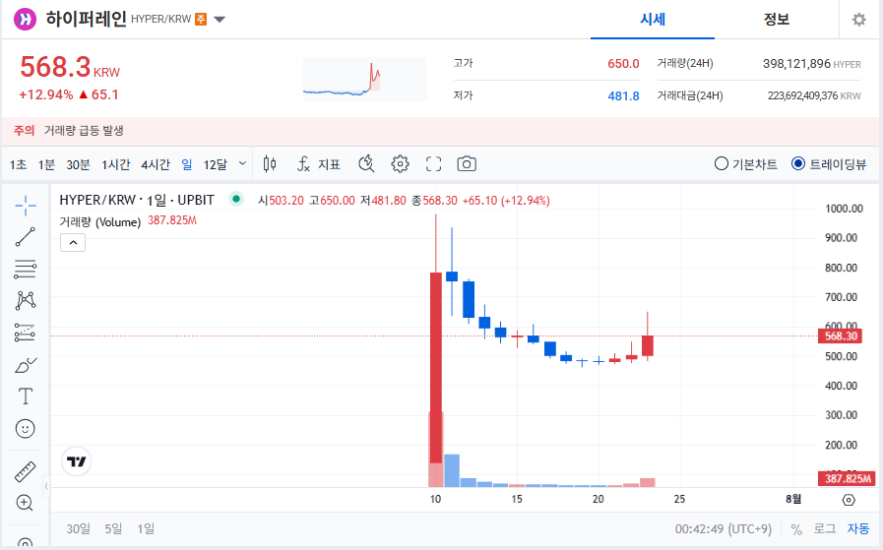Image resolution: width=883 pixels, height=550 pixels.
Task: Click the replay/alert clock icon
Action: [366, 163]
